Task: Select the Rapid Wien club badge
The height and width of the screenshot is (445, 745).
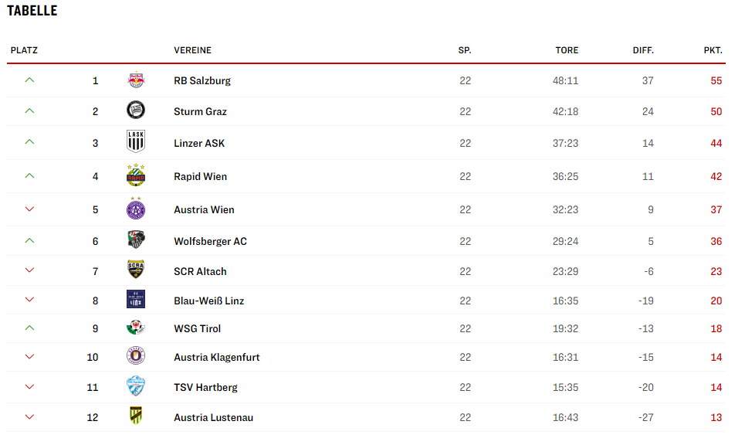Action: [x=136, y=175]
